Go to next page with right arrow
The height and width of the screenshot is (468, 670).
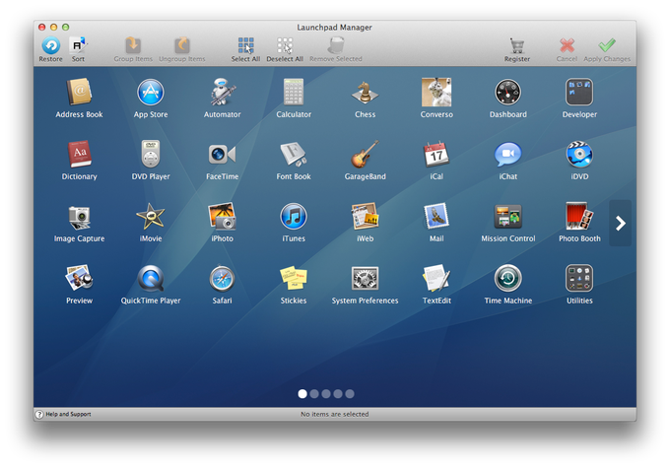[620, 224]
